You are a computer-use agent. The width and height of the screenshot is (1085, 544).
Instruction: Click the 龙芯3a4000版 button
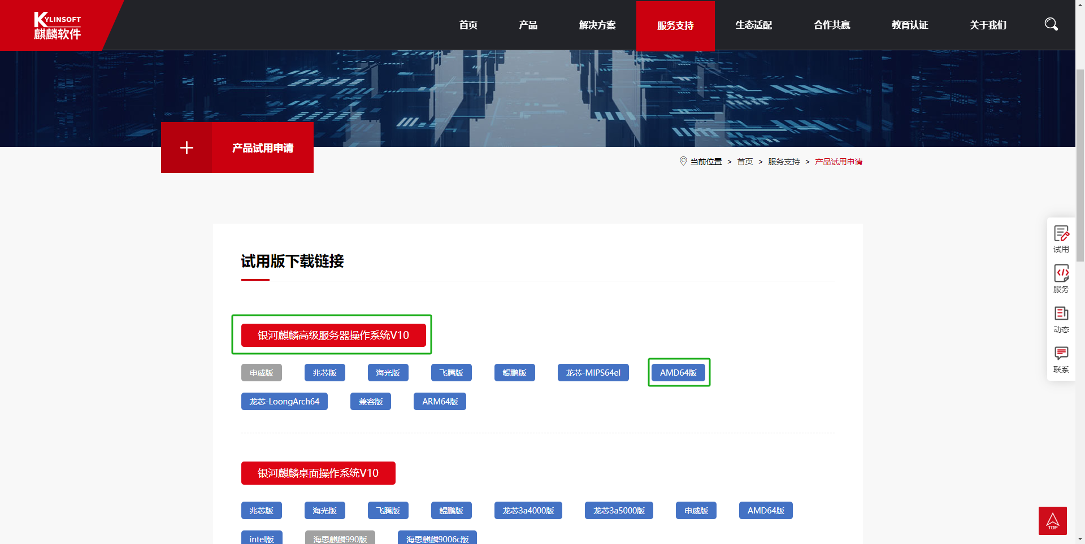click(528, 511)
